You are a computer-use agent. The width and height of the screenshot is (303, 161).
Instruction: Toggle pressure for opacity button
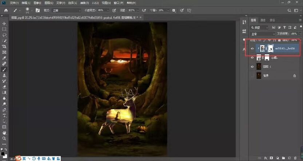[x=114, y=11]
